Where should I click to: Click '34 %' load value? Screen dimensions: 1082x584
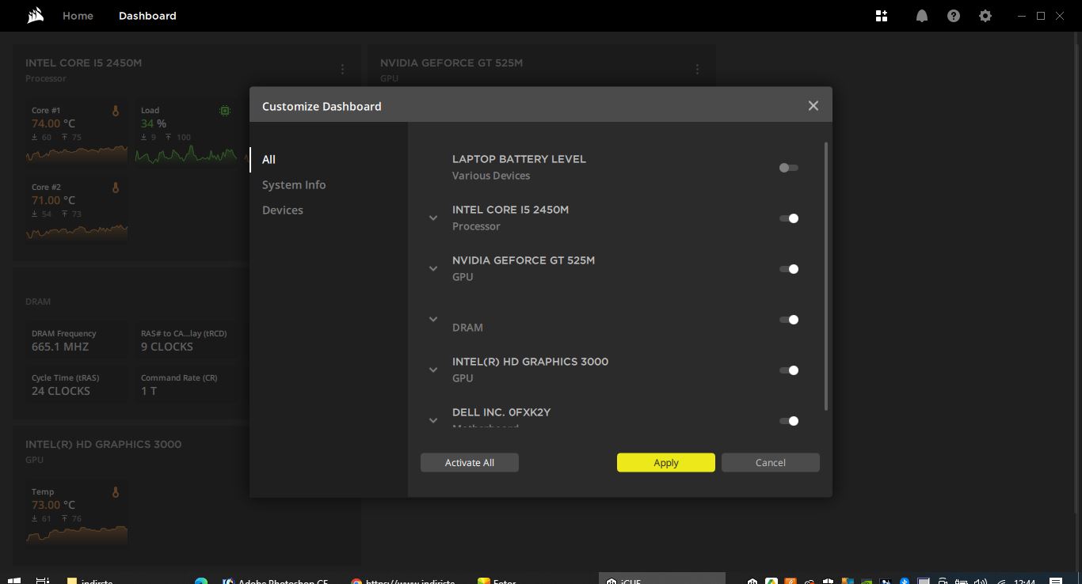coord(154,123)
